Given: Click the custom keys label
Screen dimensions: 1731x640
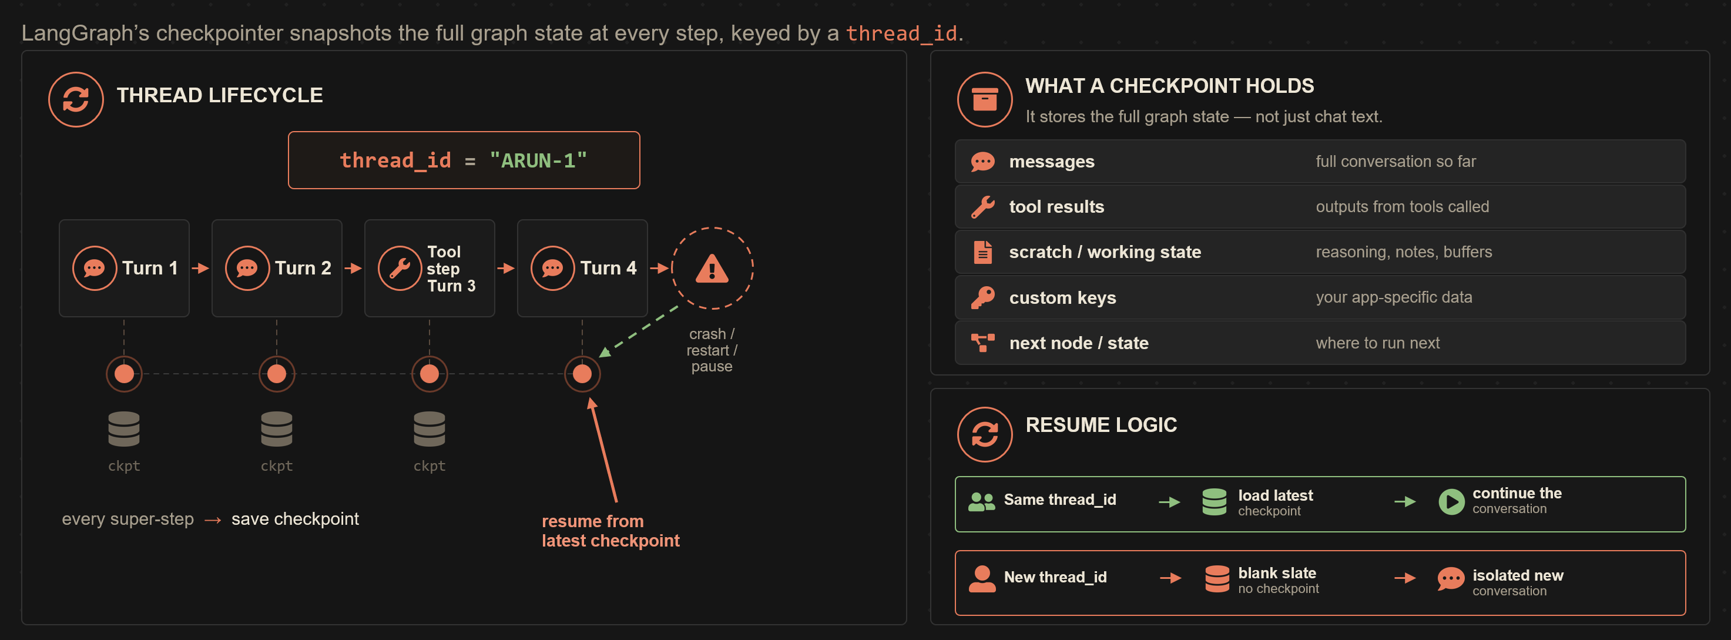Looking at the screenshot, I should (x=1062, y=298).
